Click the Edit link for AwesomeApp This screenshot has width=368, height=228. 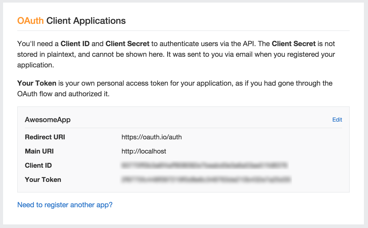pos(337,120)
